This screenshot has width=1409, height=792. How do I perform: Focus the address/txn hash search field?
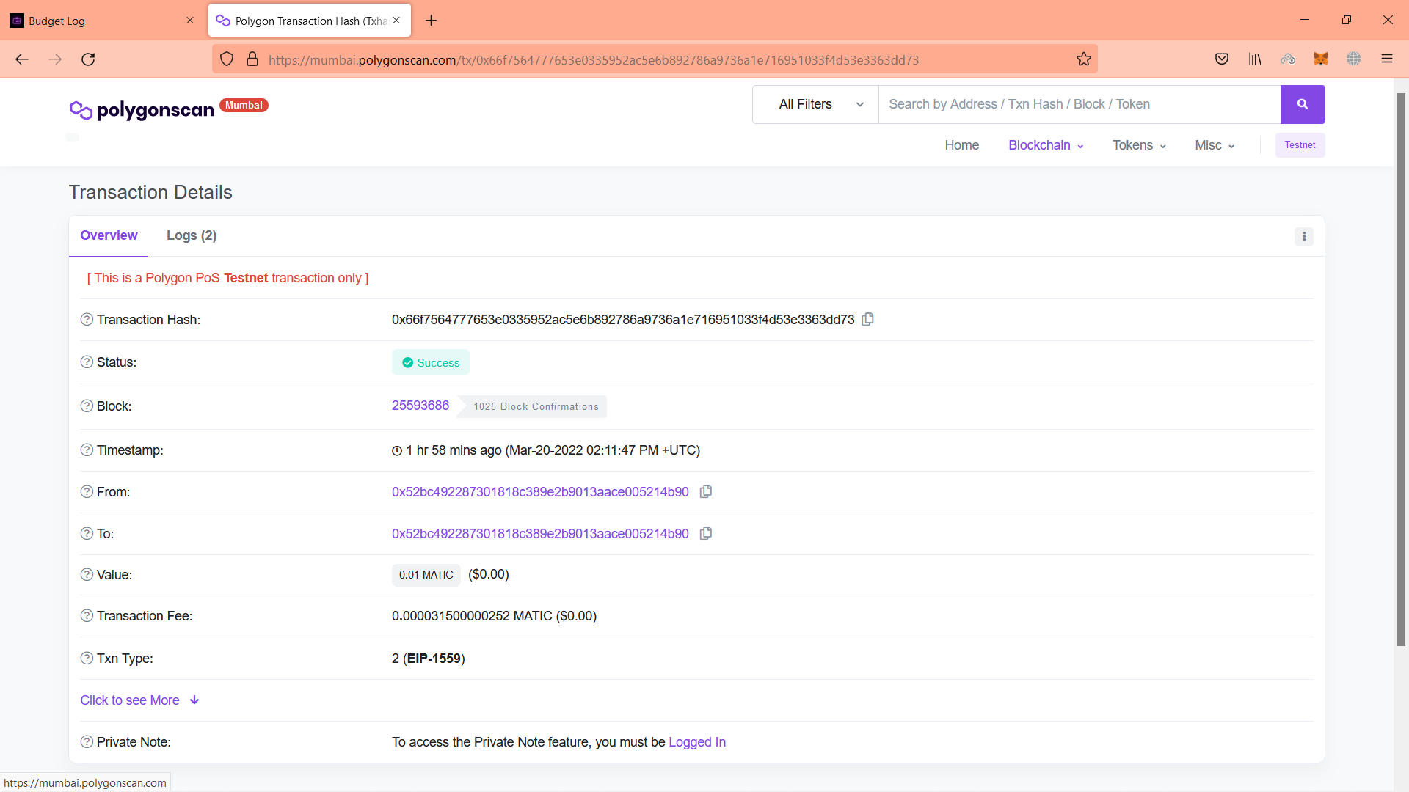tap(1079, 104)
